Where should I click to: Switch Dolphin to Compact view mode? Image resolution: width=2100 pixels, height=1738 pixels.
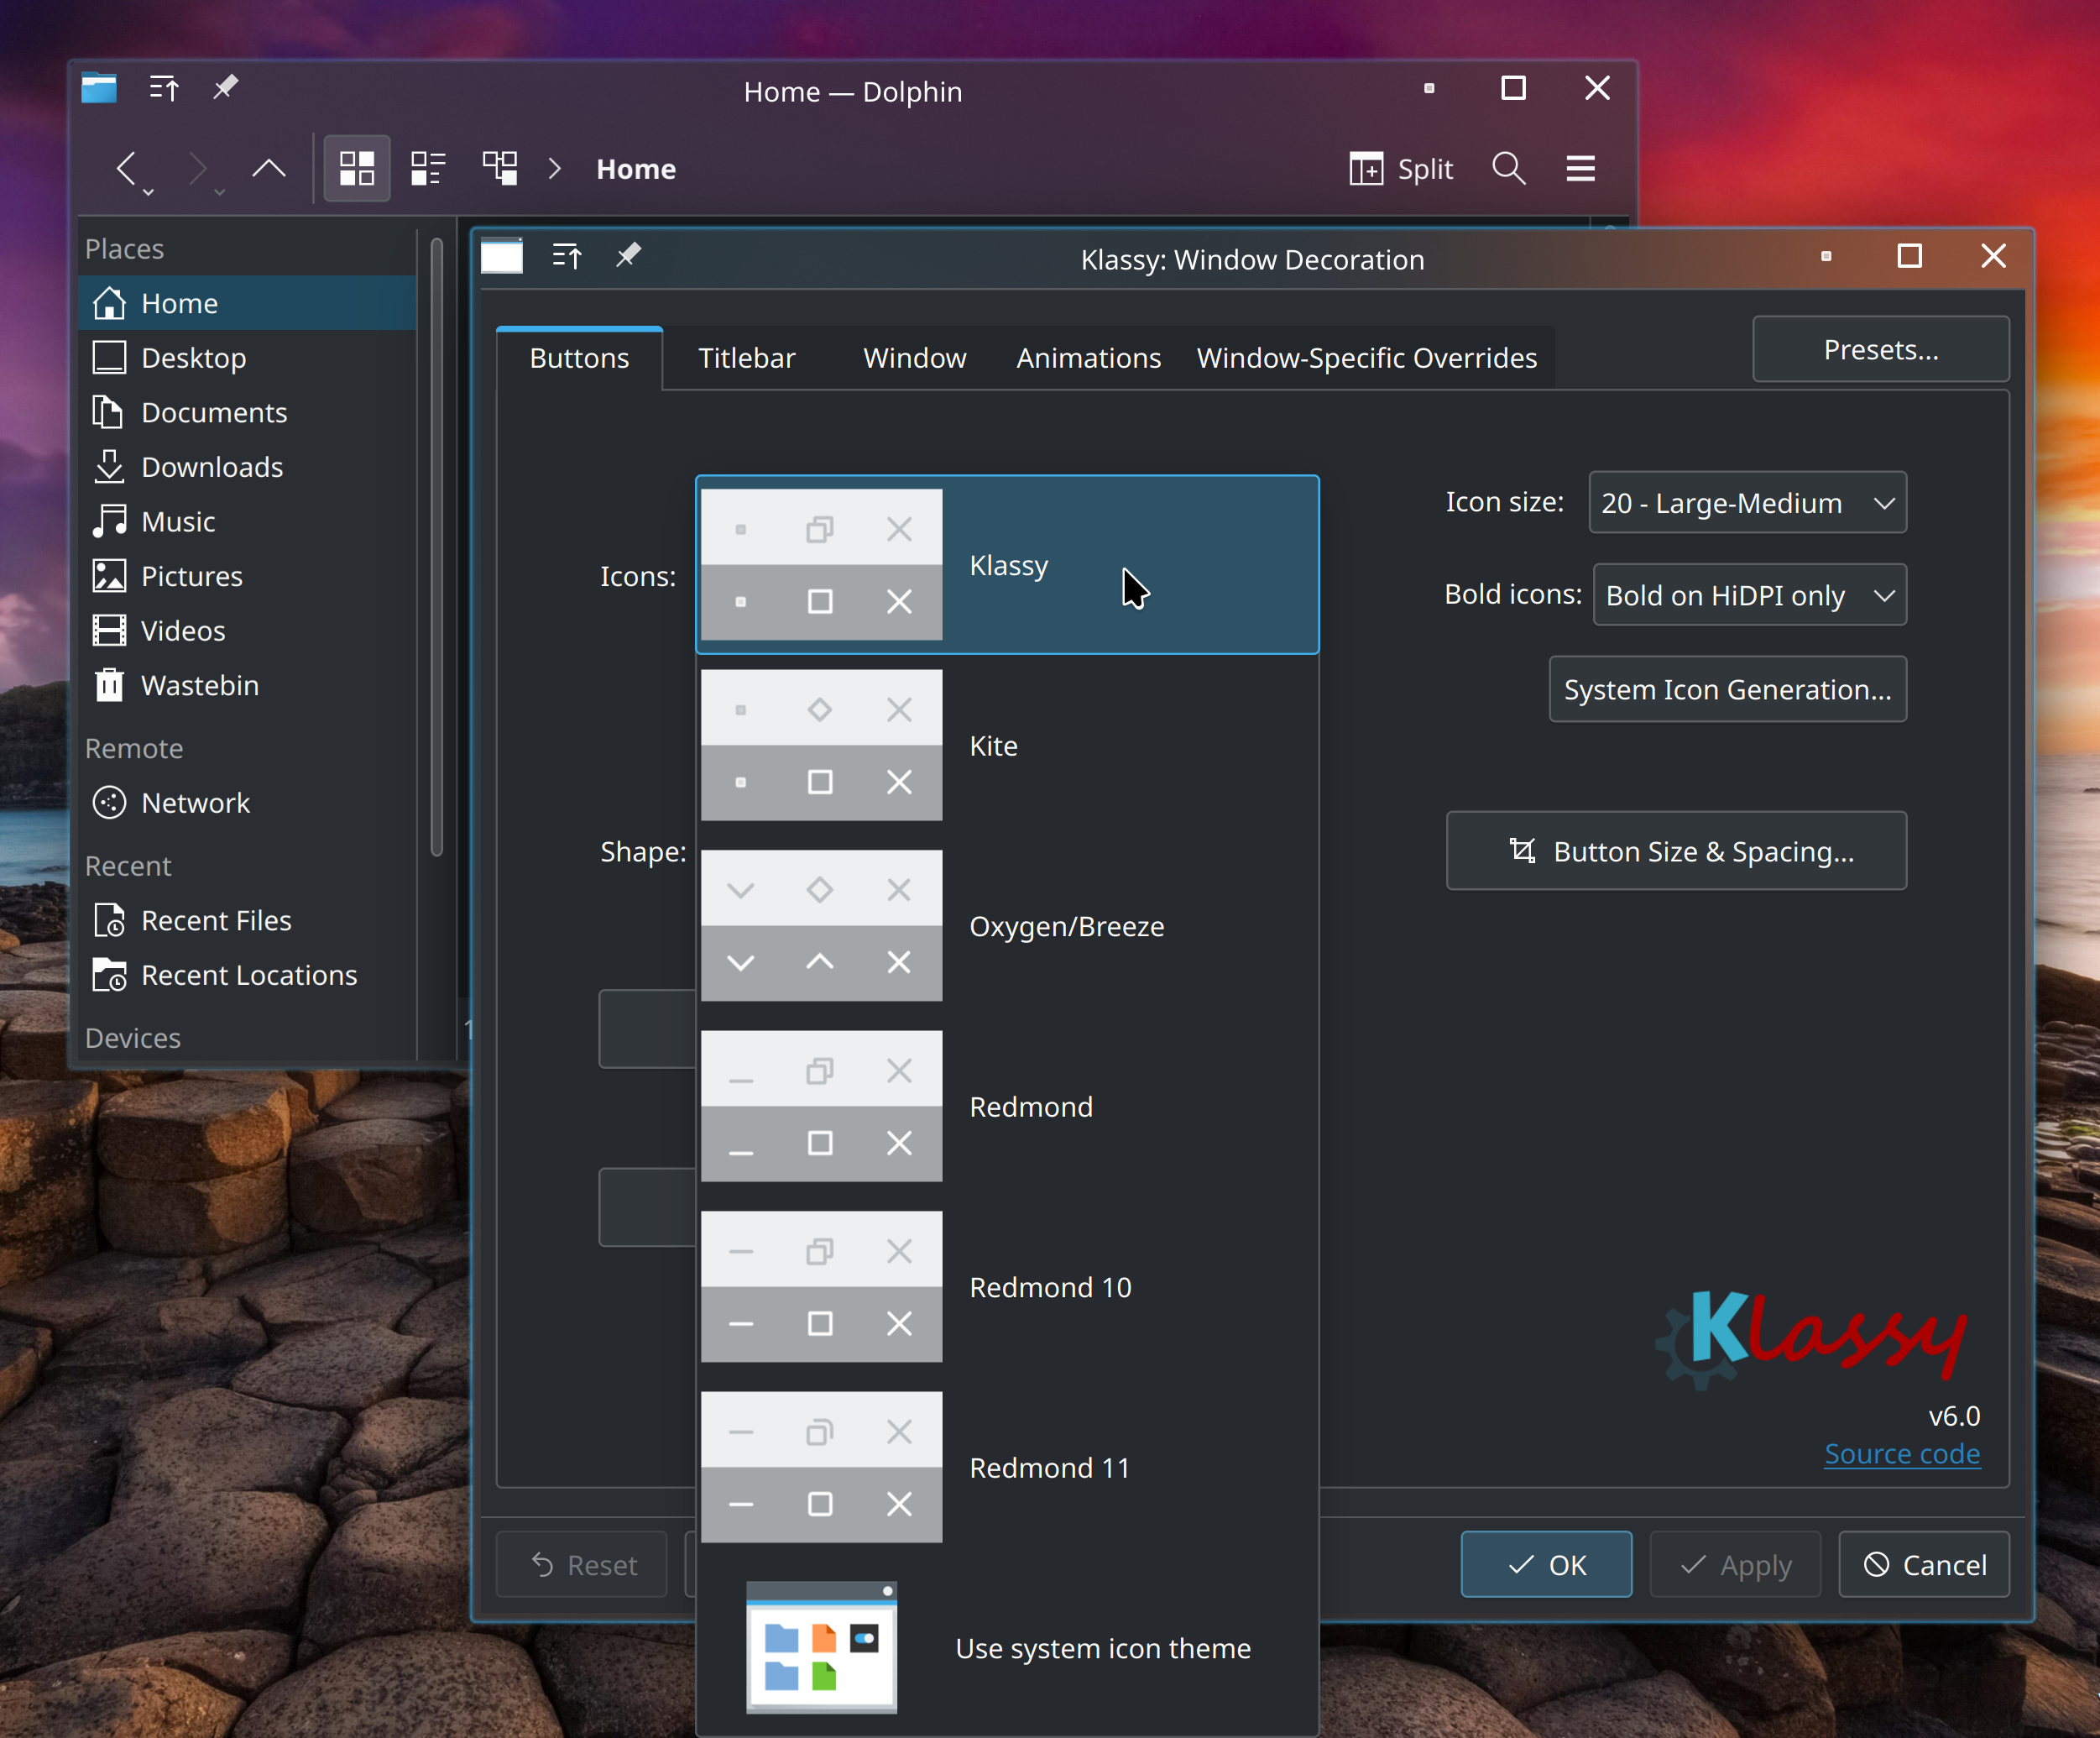tap(428, 168)
